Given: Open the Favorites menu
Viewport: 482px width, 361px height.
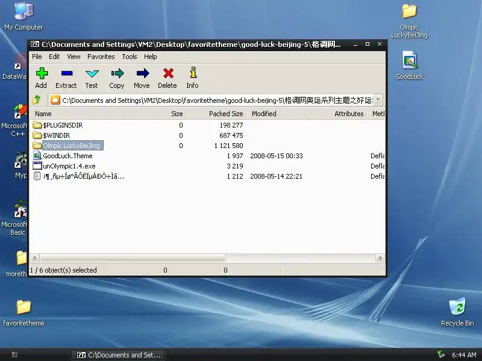Looking at the screenshot, I should point(101,57).
